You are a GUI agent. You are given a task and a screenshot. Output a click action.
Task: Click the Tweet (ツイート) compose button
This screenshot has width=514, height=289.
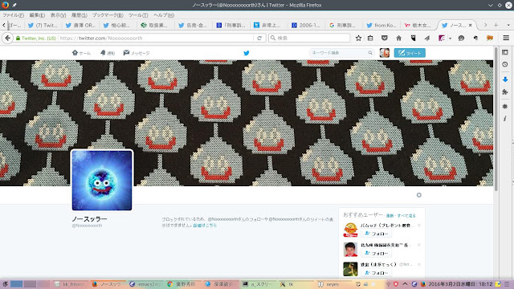[410, 53]
